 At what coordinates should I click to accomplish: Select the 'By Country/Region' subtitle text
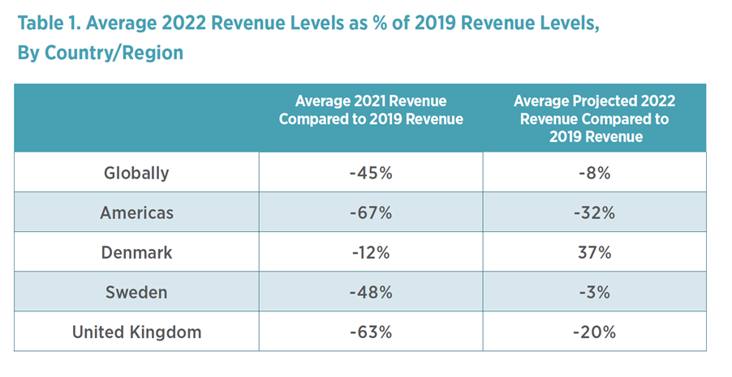pos(101,53)
